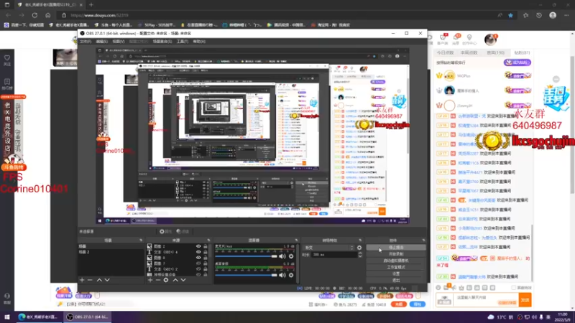Move the source down in the sources toolbar

[183, 280]
